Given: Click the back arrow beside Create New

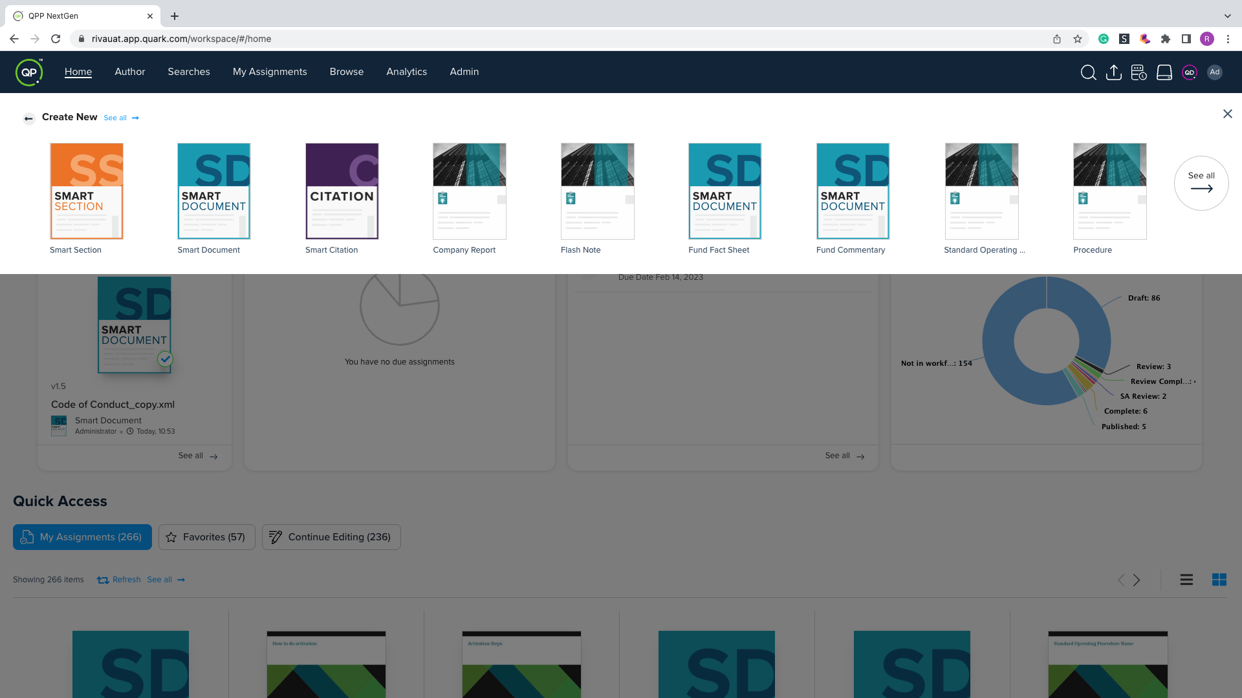Looking at the screenshot, I should [28, 118].
